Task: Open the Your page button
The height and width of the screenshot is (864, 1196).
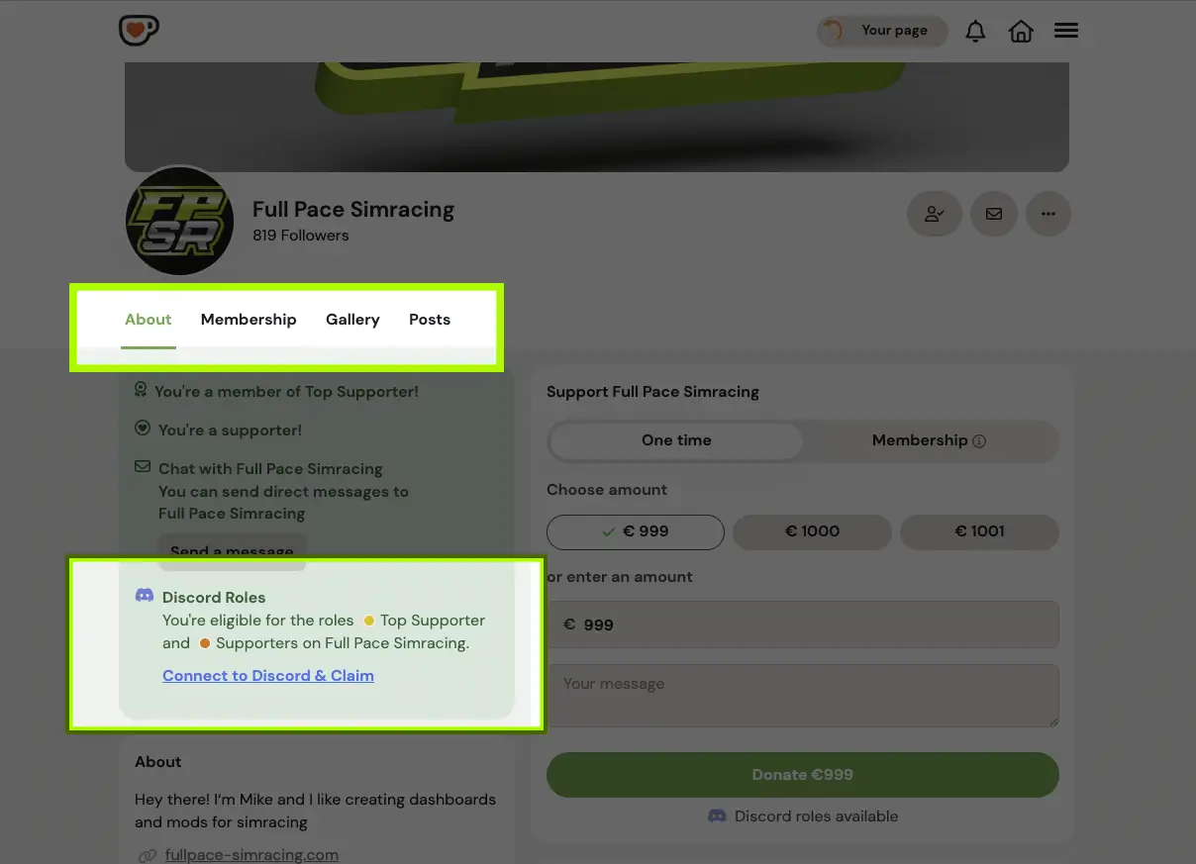Action: (x=881, y=31)
